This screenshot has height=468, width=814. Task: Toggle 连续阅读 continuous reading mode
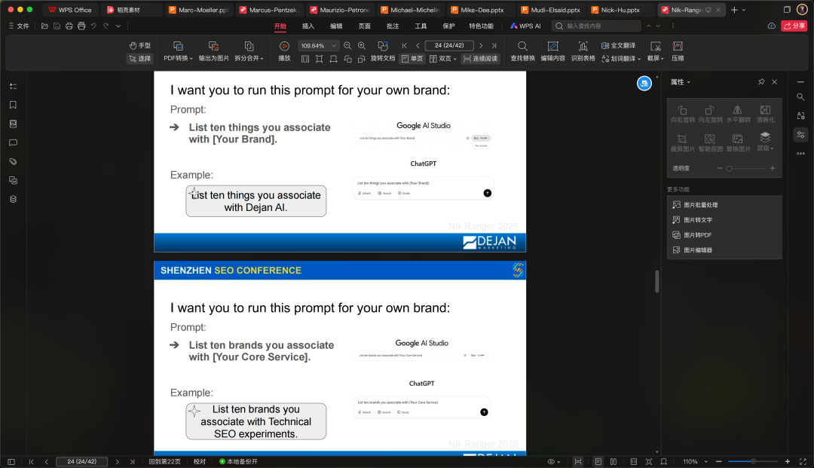pyautogui.click(x=480, y=59)
